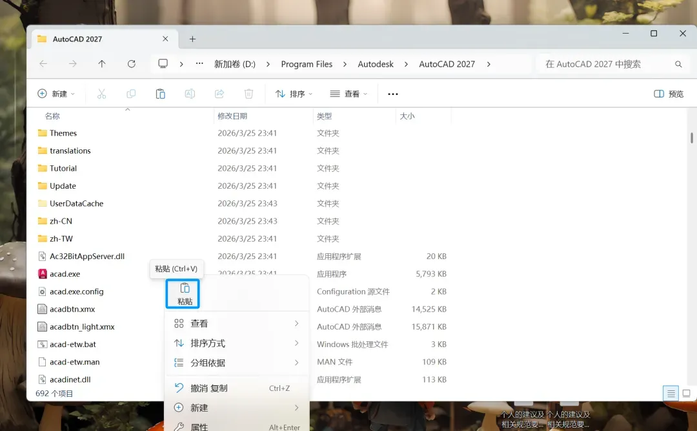
Task: Click the Delete trash icon
Action: pyautogui.click(x=249, y=94)
